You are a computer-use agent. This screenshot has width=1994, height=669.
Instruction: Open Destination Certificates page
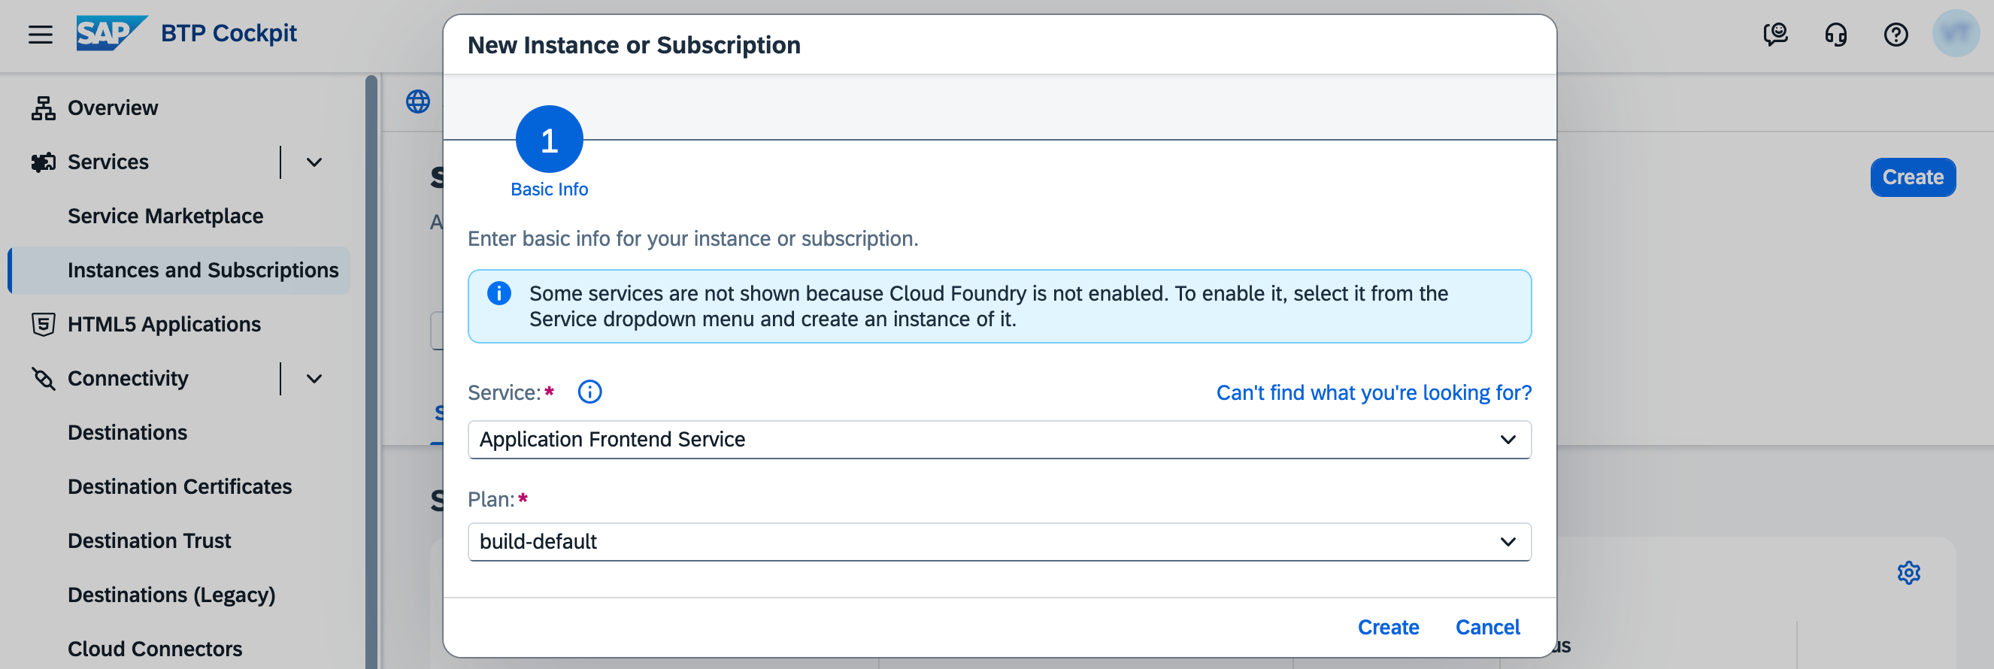pos(180,486)
